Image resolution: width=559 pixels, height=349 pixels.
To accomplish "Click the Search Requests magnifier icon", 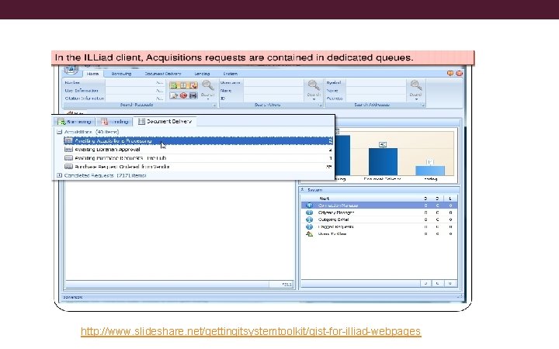I will [x=207, y=85].
